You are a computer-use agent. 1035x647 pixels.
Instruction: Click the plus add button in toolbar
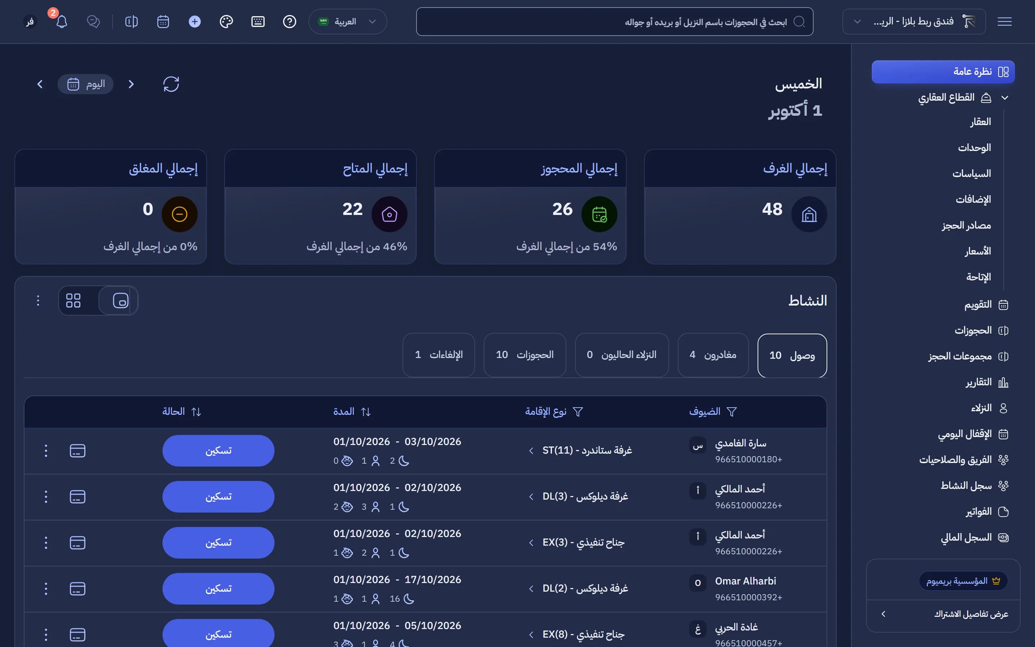194,22
